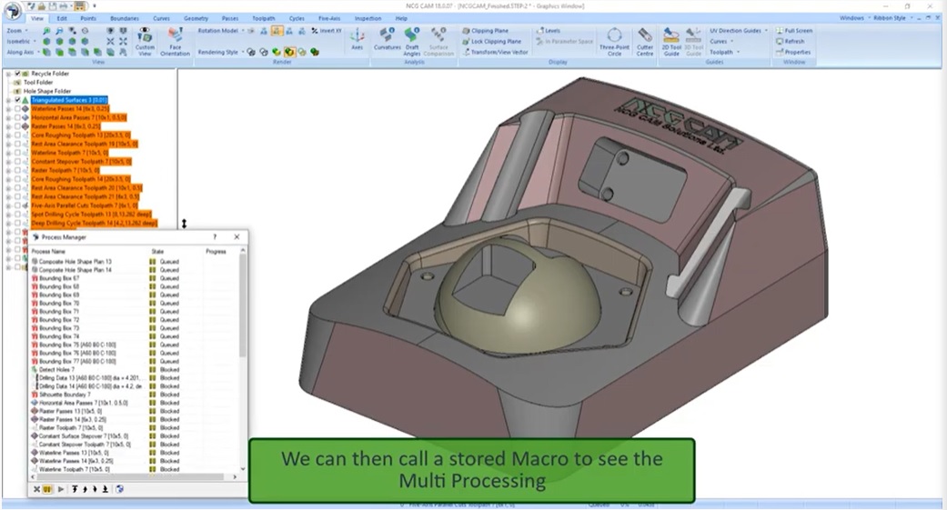The image size is (947, 510).
Task: Open the Windows menu
Action: 851,18
